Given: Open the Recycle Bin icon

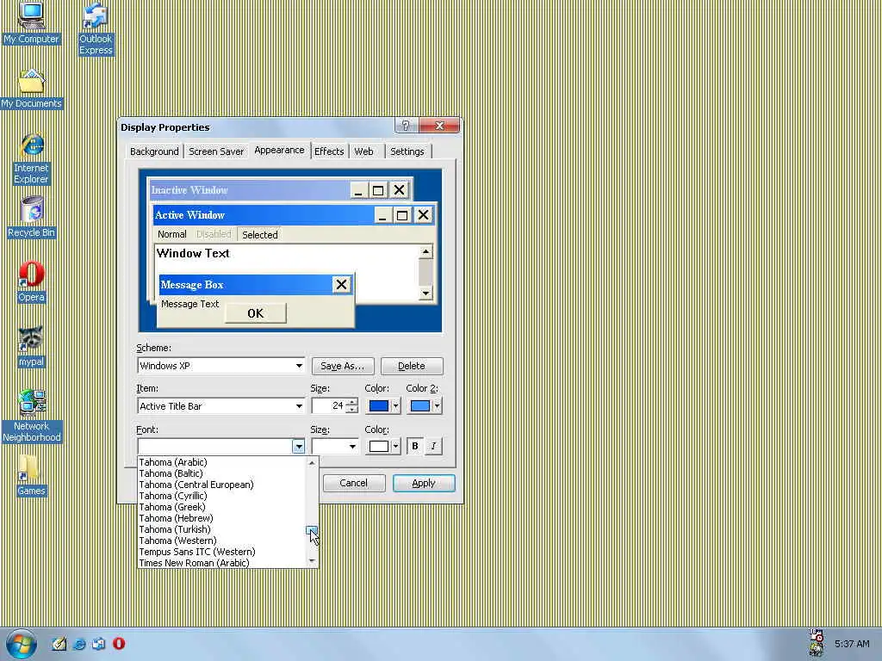Looking at the screenshot, I should point(32,217).
